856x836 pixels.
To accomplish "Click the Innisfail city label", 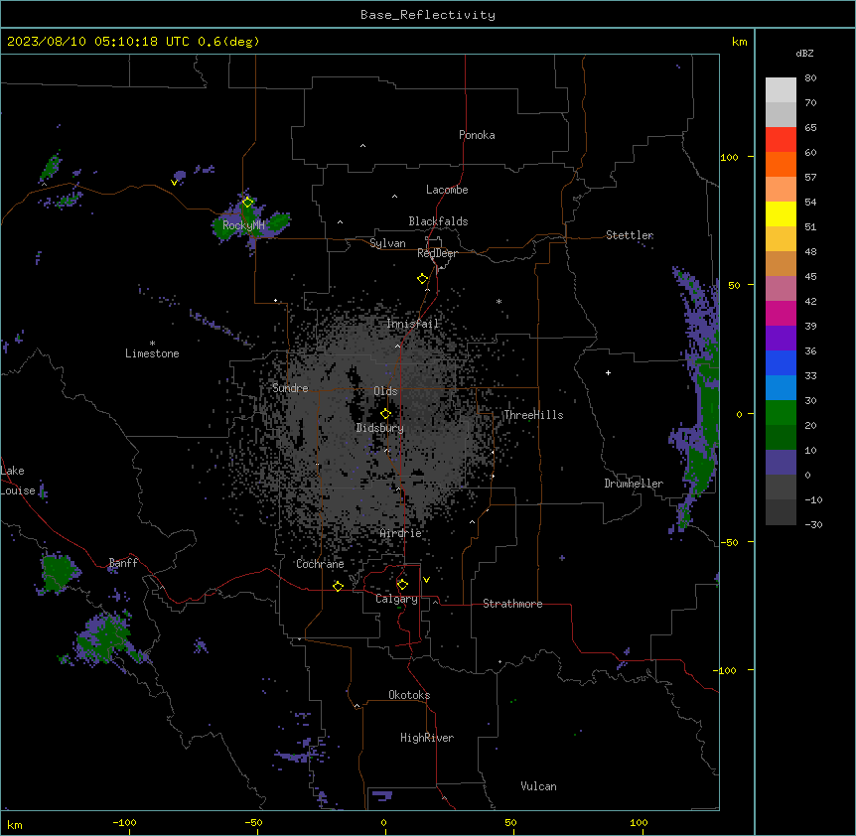I will [x=413, y=324].
